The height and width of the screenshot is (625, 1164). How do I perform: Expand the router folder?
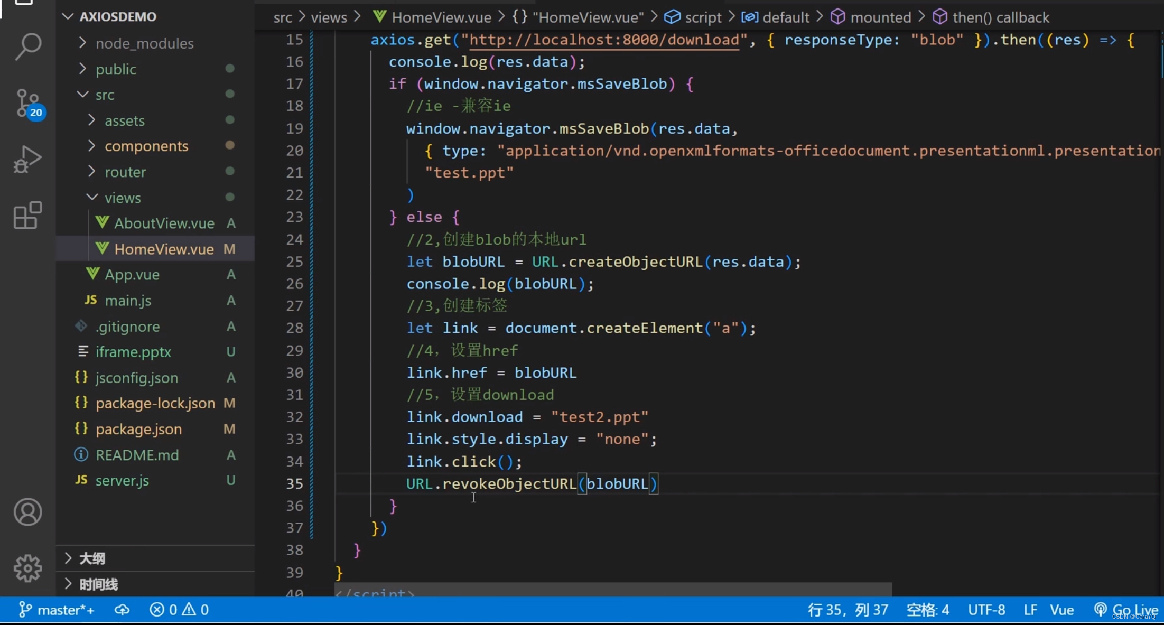coord(155,172)
